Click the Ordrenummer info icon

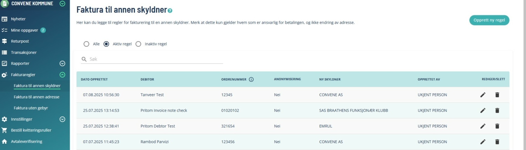pyautogui.click(x=251, y=79)
